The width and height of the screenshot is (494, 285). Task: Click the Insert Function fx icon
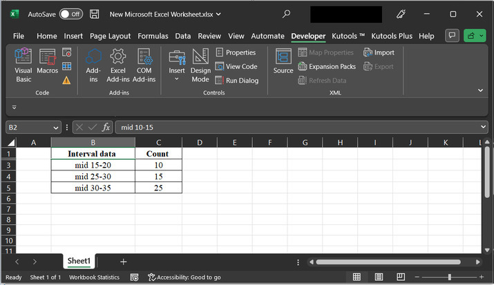coord(106,127)
